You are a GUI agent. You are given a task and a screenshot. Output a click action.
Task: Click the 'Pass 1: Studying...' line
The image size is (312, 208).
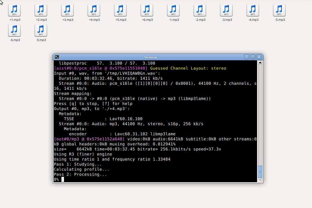(x=78, y=164)
